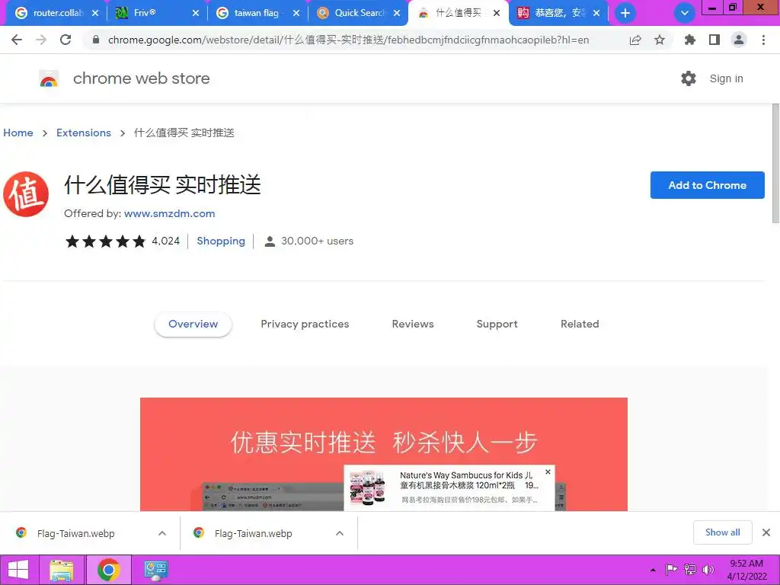Open the first Flag-Taiwan.webp download
The image size is (780, 585).
click(x=75, y=533)
